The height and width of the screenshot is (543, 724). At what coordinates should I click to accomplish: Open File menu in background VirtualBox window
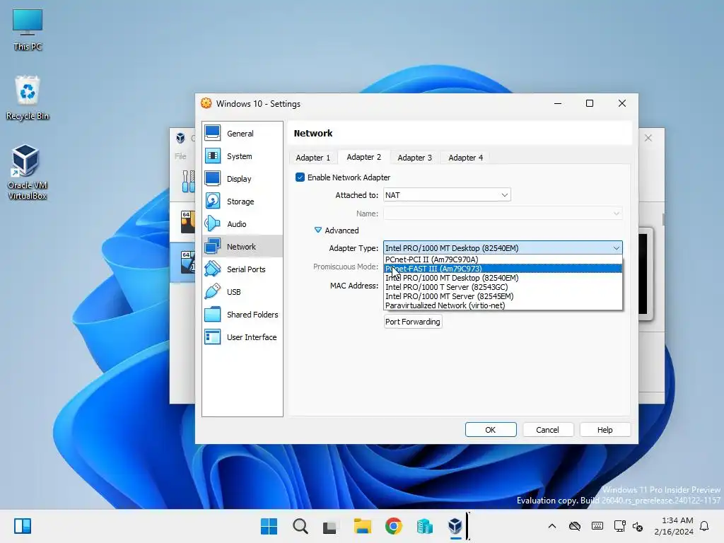point(180,156)
